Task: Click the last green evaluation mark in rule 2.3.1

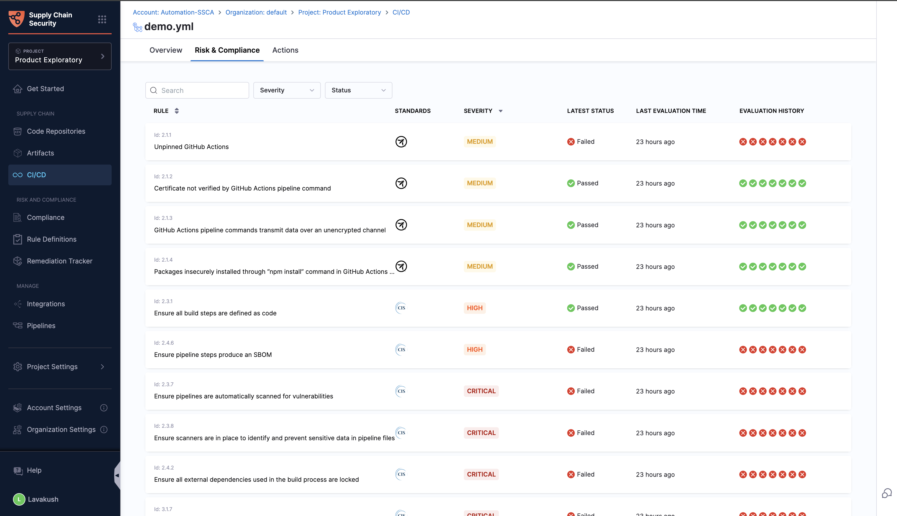Action: click(x=803, y=308)
